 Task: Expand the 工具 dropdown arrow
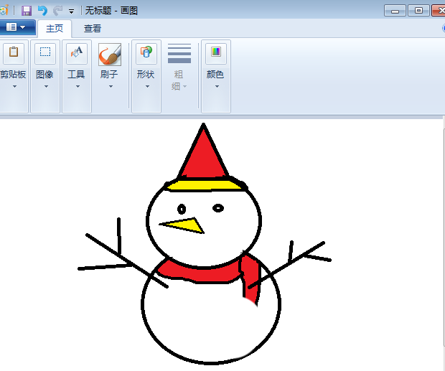pos(78,86)
